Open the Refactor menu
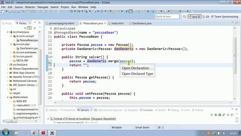Viewport: 241px width, 136px height. 30,7
